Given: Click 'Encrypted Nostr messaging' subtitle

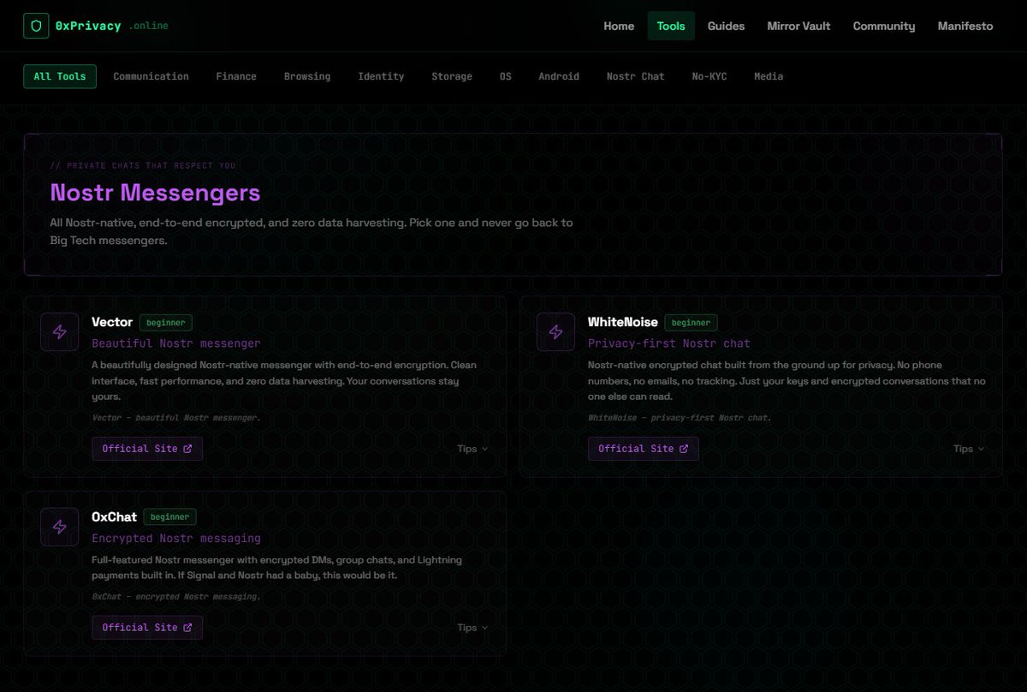Looking at the screenshot, I should 176,539.
